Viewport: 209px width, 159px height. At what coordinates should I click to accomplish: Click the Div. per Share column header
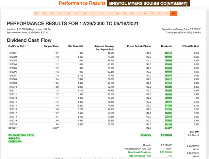click(51, 46)
